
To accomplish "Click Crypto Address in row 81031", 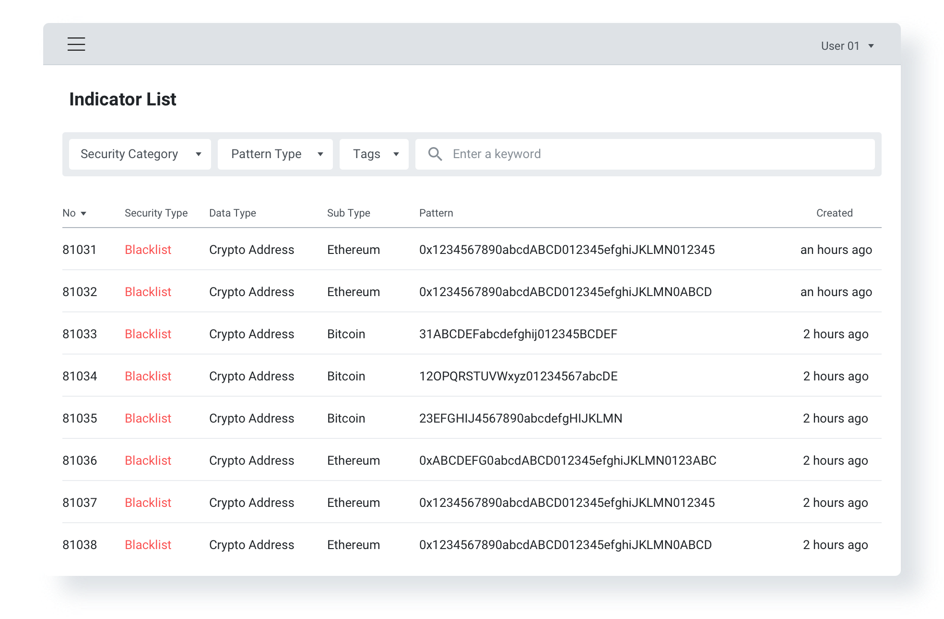I will (x=251, y=250).
